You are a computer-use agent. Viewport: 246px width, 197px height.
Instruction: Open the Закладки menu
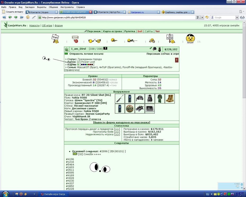pyautogui.click(x=30, y=7)
